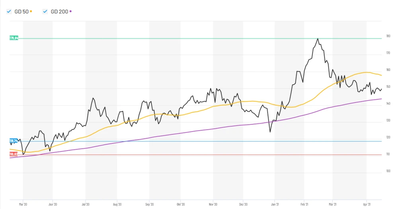
Task: Click the GD 200 legend label
Action: click(59, 12)
